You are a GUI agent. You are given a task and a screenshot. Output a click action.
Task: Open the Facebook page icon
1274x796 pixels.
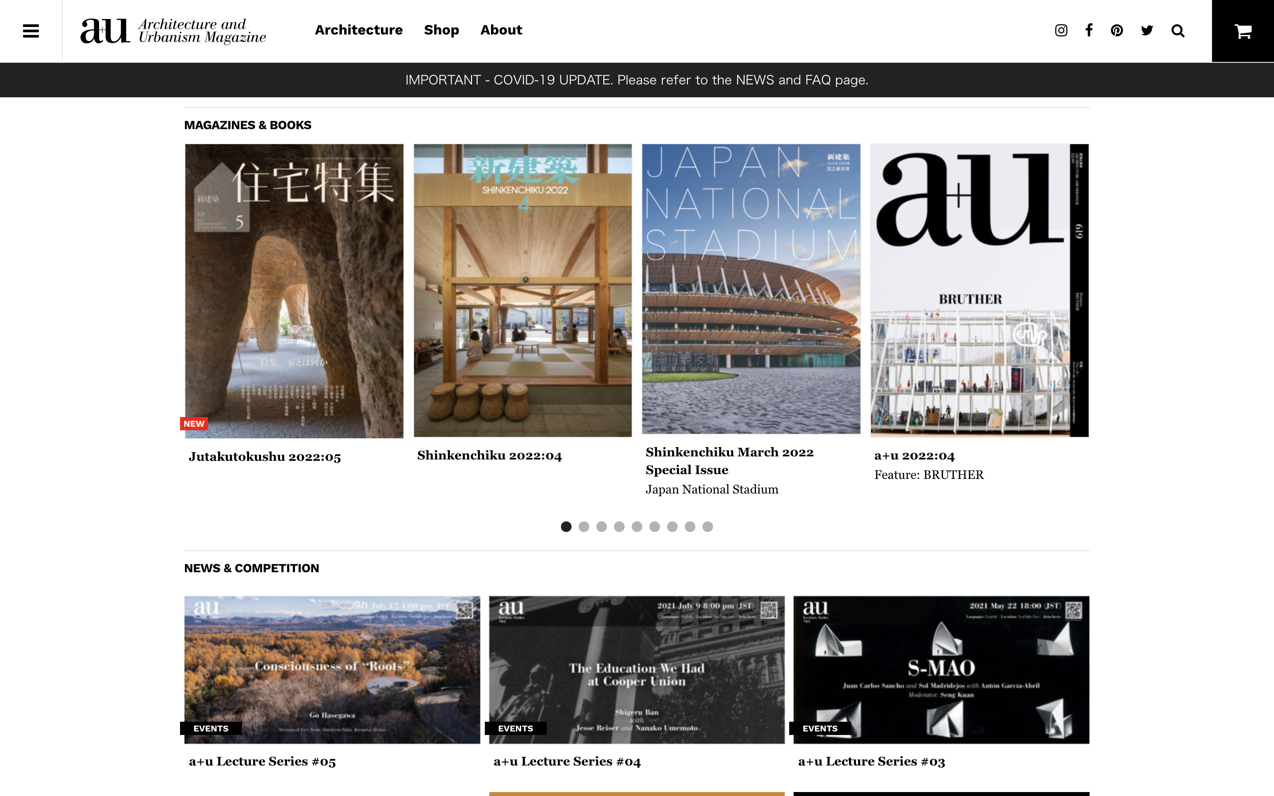(1089, 31)
